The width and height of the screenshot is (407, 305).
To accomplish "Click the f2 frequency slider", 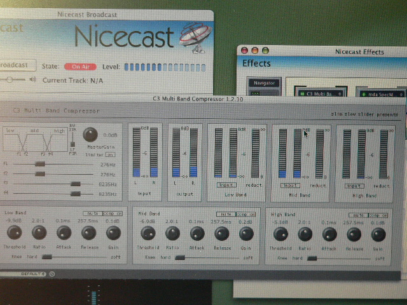I will [53, 173].
